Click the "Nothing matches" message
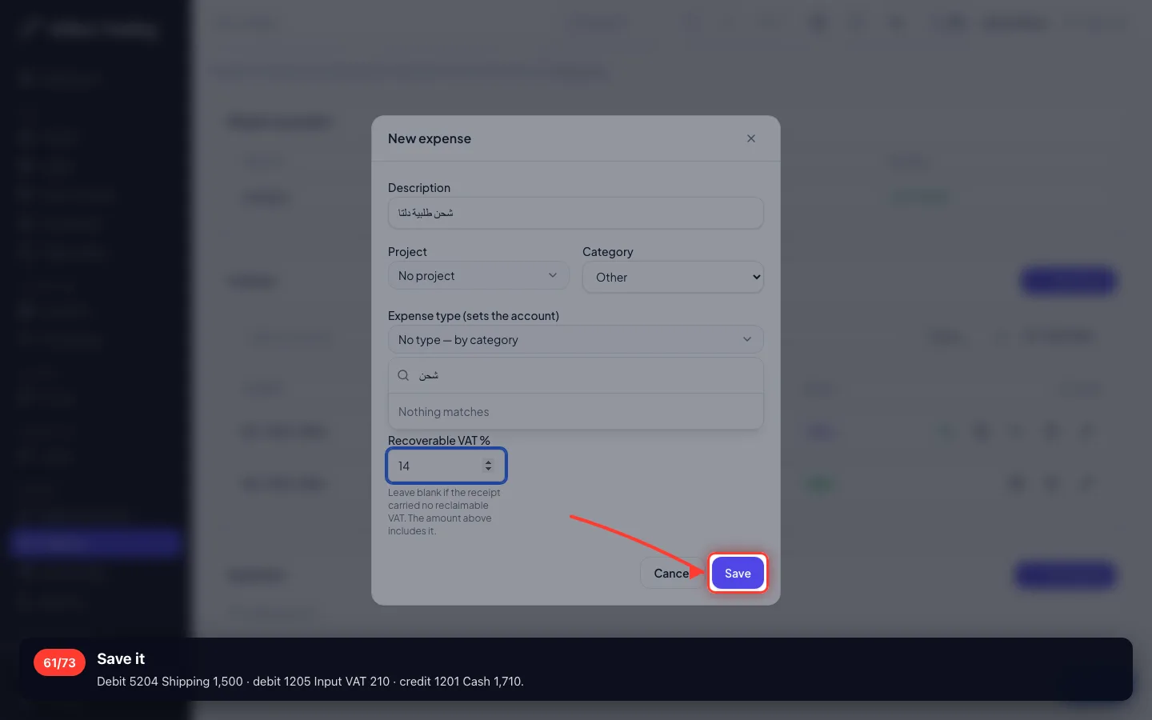1152x720 pixels. (x=443, y=412)
